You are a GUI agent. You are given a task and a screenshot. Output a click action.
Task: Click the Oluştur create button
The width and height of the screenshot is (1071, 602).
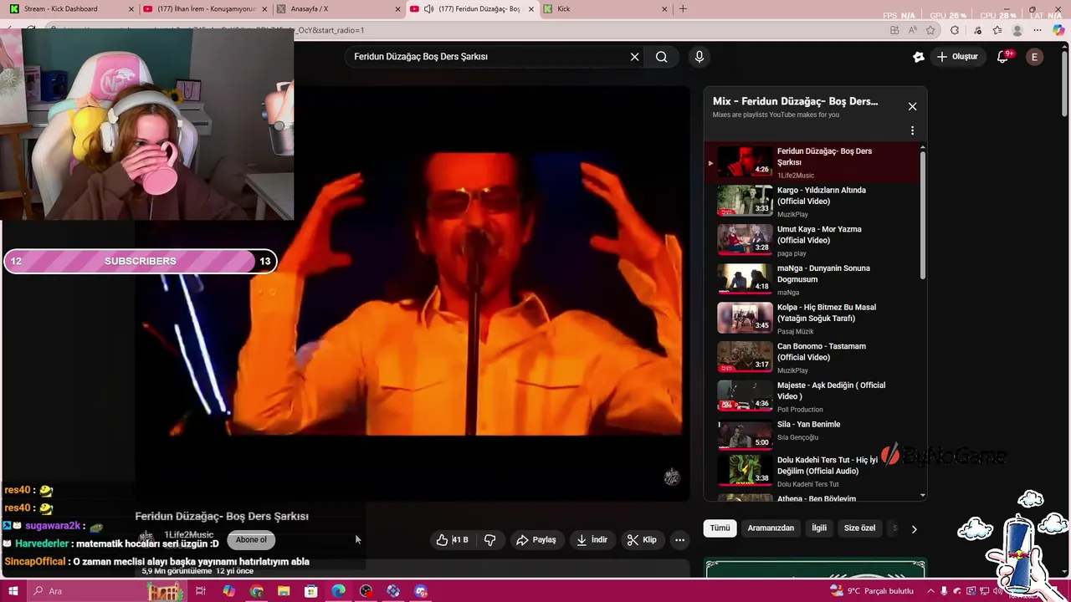957,57
